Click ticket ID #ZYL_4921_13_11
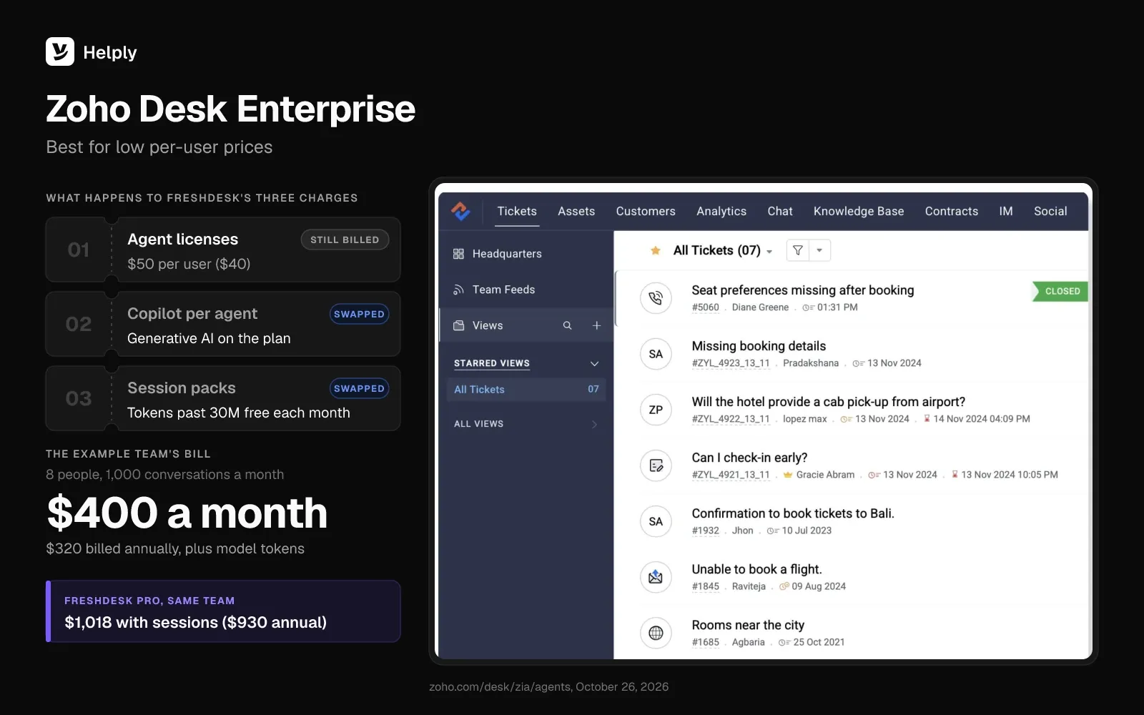This screenshot has width=1144, height=715. pos(731,475)
